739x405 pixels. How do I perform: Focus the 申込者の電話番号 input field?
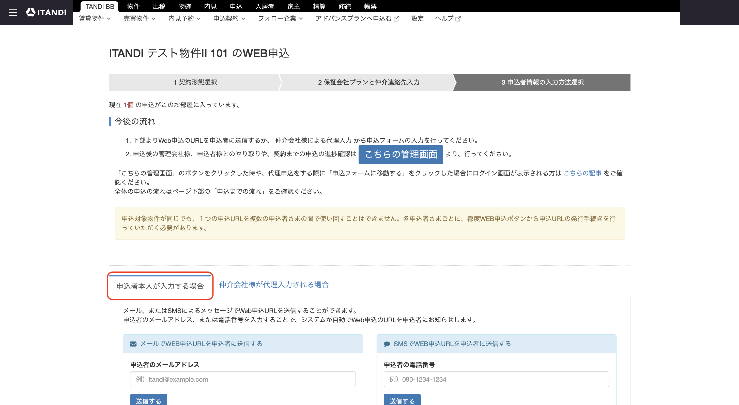tap(496, 379)
